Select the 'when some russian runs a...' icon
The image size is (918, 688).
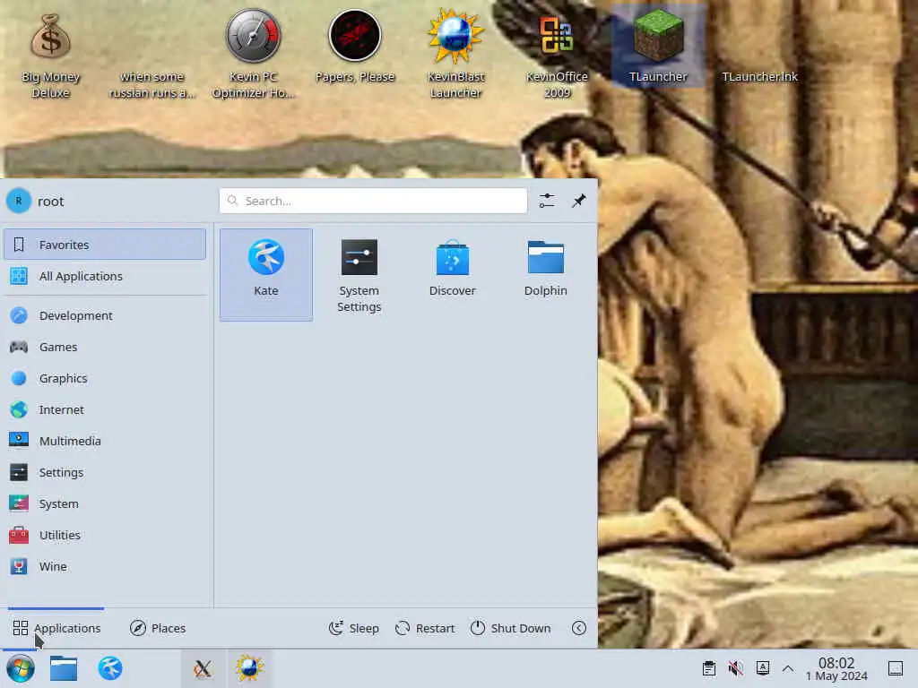point(152,85)
